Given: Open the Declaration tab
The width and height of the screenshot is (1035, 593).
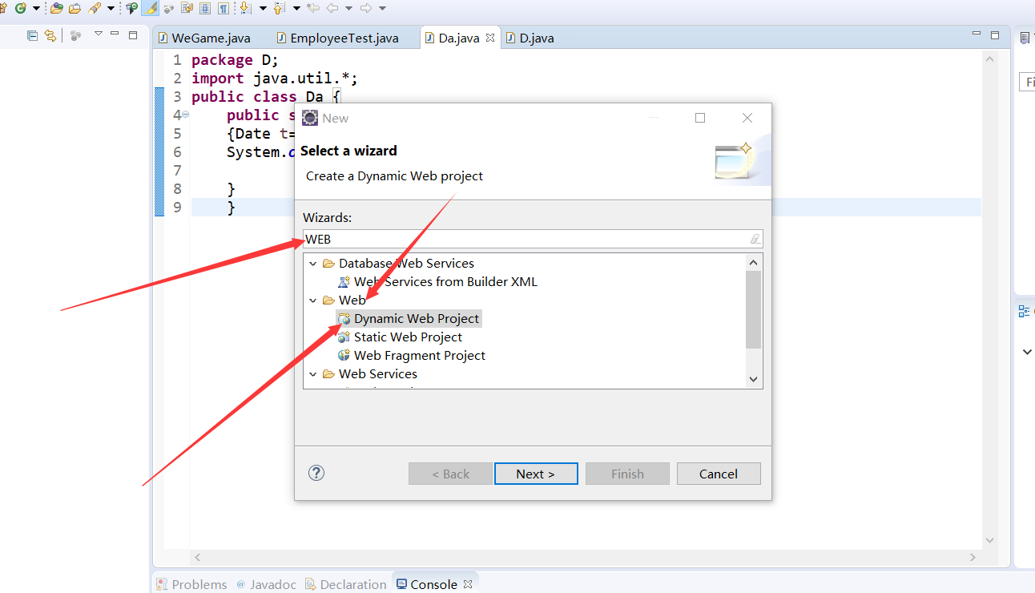Looking at the screenshot, I should pos(345,584).
